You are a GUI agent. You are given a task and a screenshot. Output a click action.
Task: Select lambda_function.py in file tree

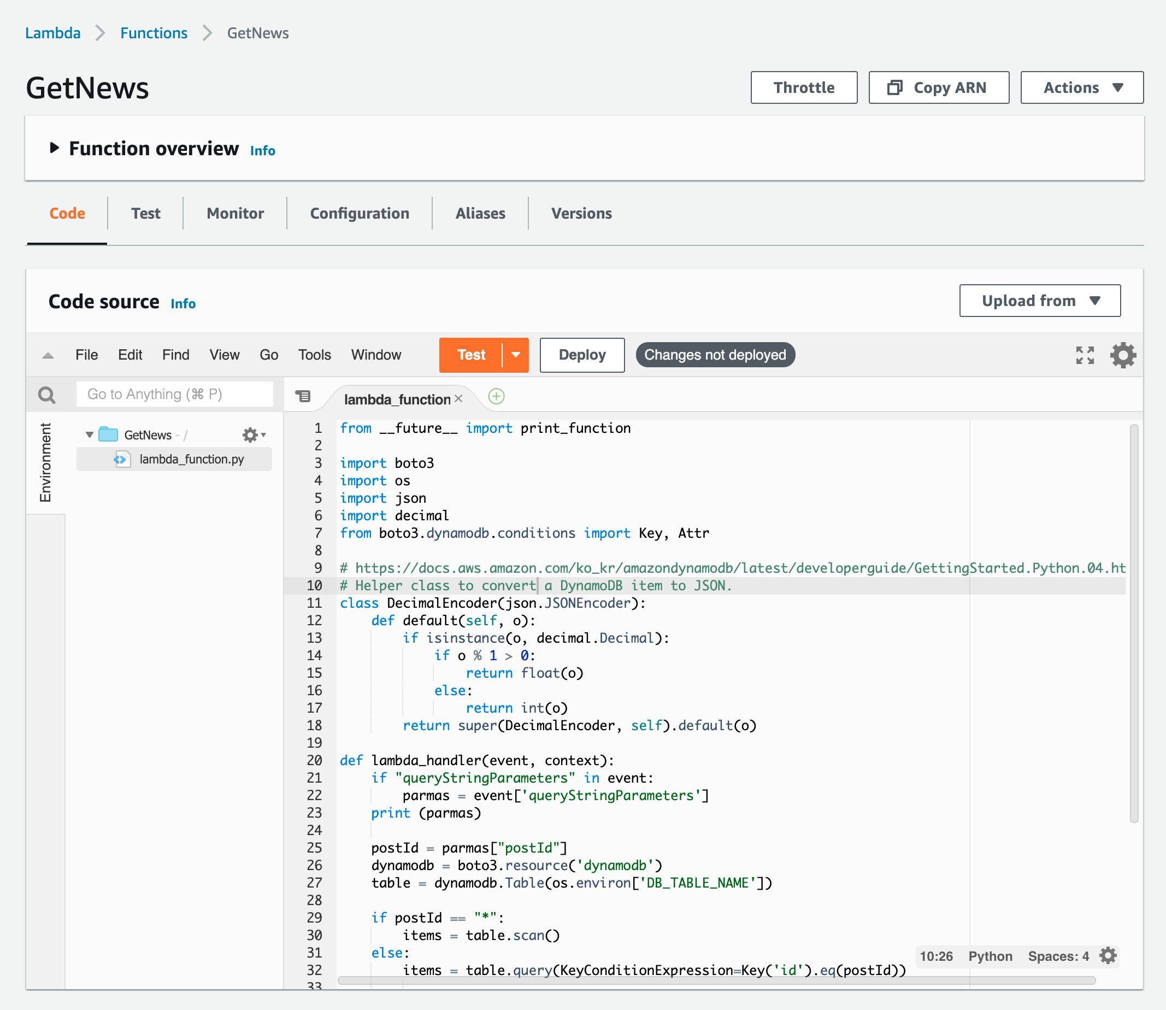click(x=174, y=459)
